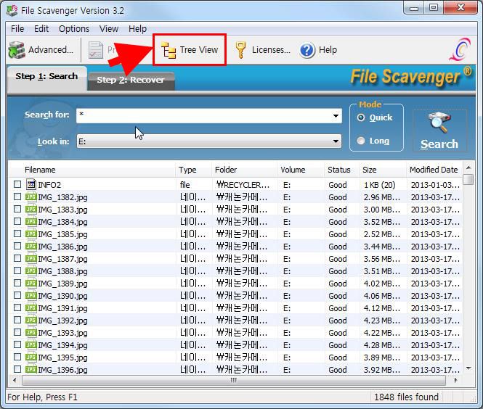Select the Long mode radio button

coord(361,141)
